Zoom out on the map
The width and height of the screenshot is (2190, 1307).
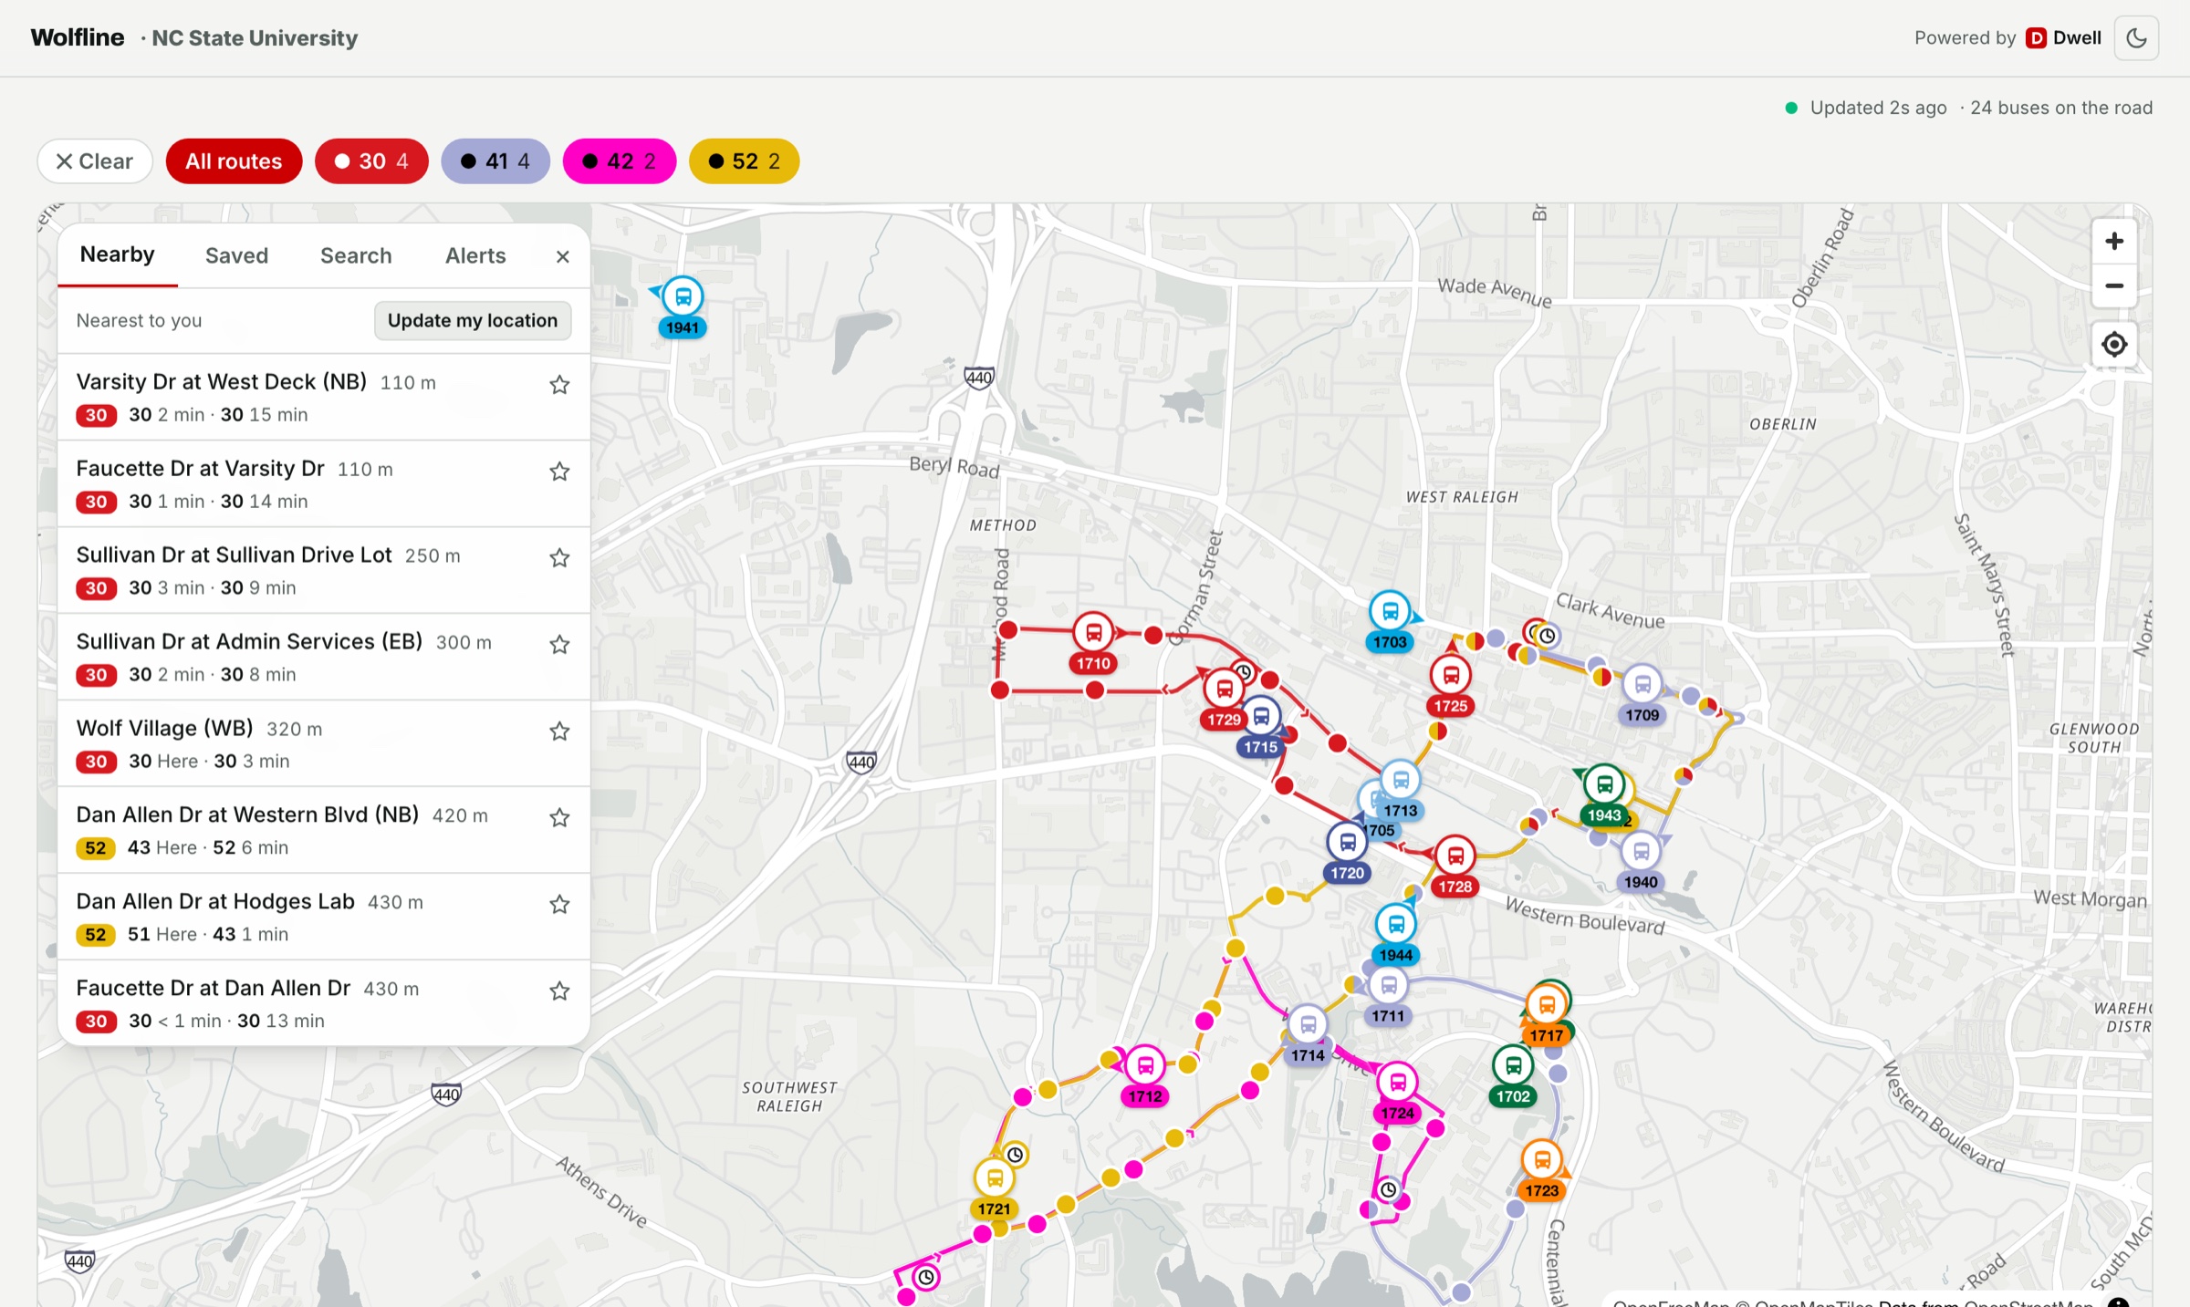click(x=2114, y=286)
